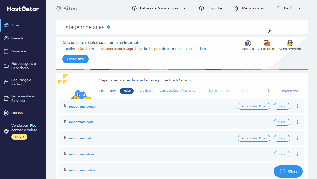This screenshot has width=317, height=179.
Task: Click the Domínios server icon
Action: (x=6, y=51)
